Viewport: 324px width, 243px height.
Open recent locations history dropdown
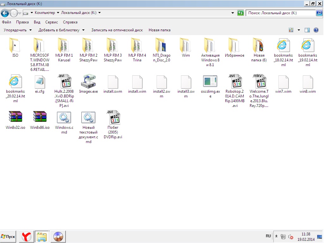20,13
